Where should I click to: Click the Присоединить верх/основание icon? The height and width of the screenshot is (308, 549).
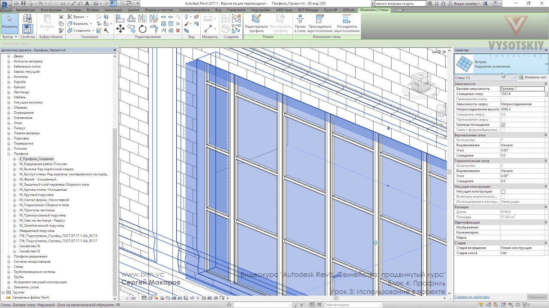(320, 24)
